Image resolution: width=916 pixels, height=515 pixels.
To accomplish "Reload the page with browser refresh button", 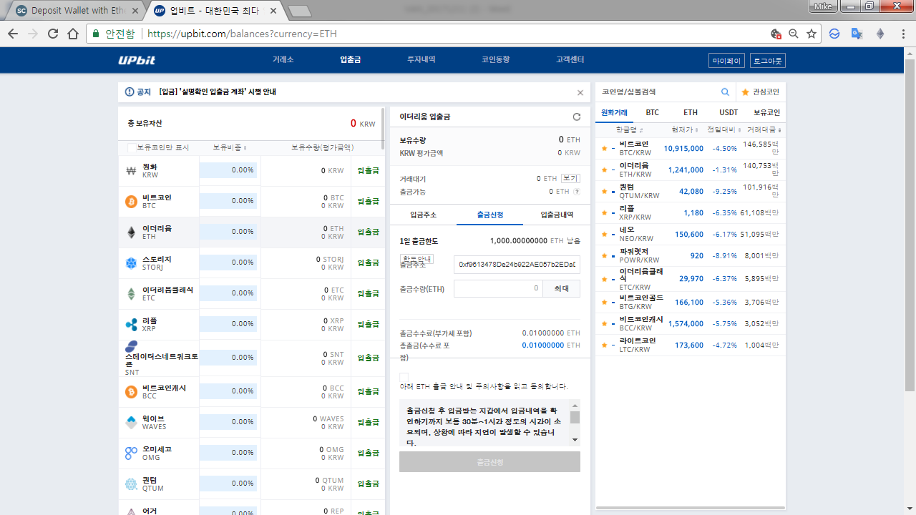I will coord(53,34).
